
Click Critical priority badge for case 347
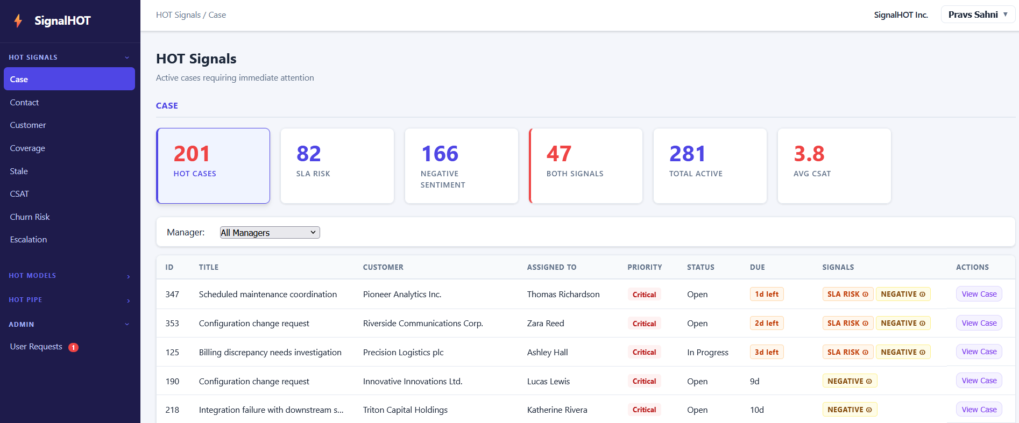tap(644, 295)
